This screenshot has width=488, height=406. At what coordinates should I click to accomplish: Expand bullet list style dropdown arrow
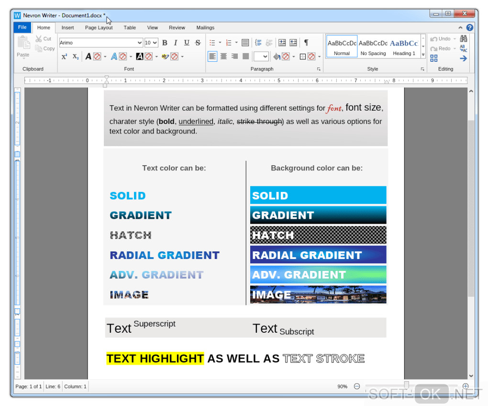(x=220, y=43)
